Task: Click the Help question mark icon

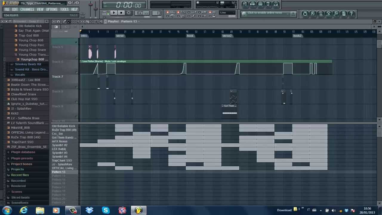Action: click(x=351, y=14)
